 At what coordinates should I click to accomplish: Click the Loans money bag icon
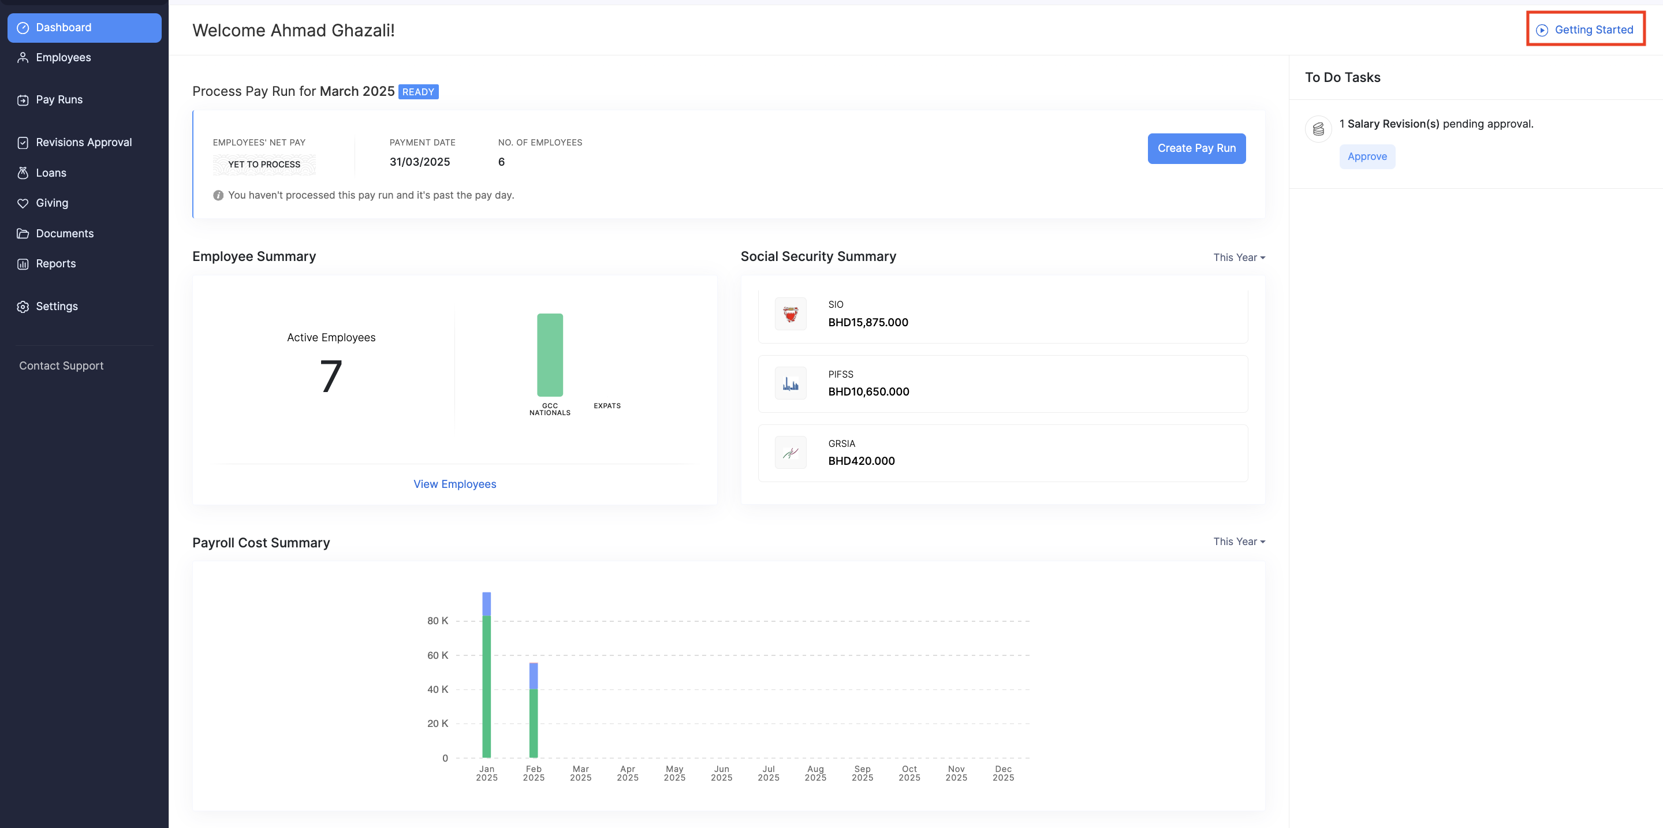click(x=23, y=173)
